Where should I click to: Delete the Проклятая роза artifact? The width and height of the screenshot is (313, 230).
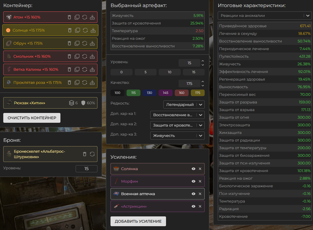coord(69,82)
